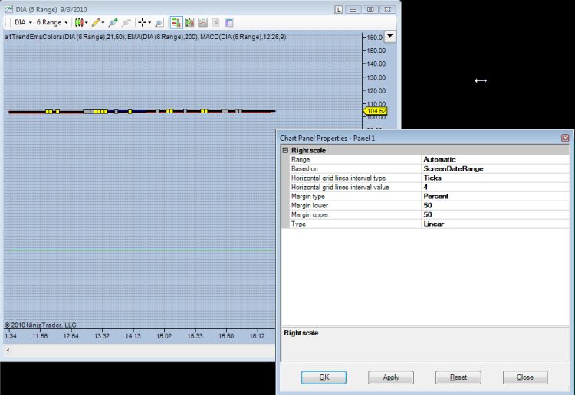The width and height of the screenshot is (575, 395).
Task: Select the Margin type label
Action: (x=308, y=196)
